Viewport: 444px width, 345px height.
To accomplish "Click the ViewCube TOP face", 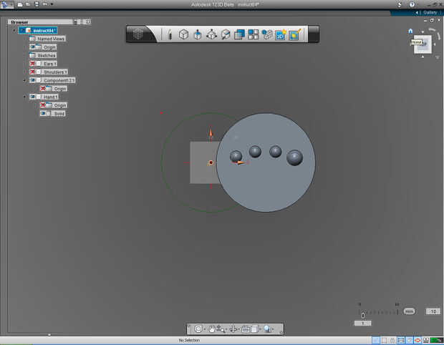I will 423,44.
